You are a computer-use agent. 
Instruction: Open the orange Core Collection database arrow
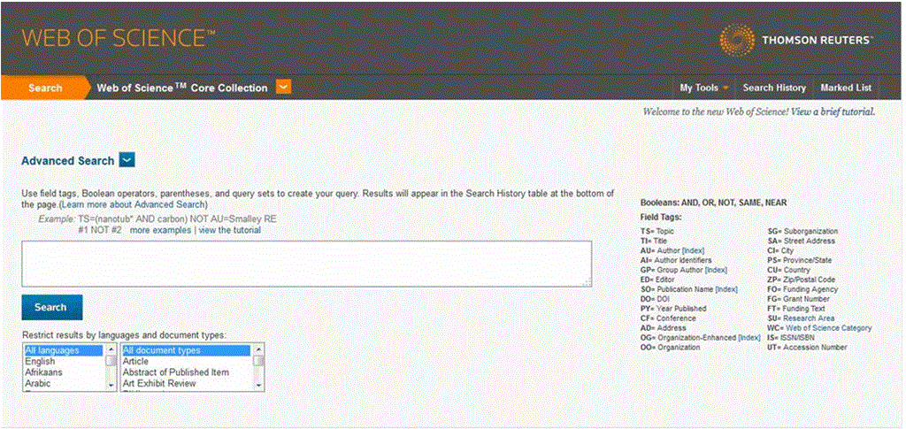[x=283, y=87]
